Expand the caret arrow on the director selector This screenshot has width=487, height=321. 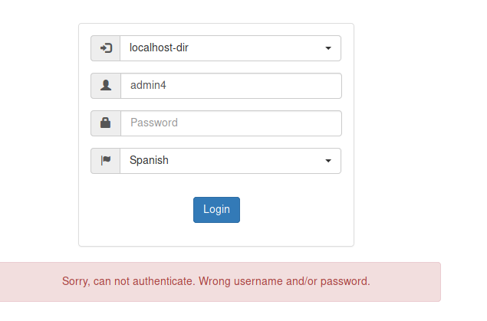(328, 48)
